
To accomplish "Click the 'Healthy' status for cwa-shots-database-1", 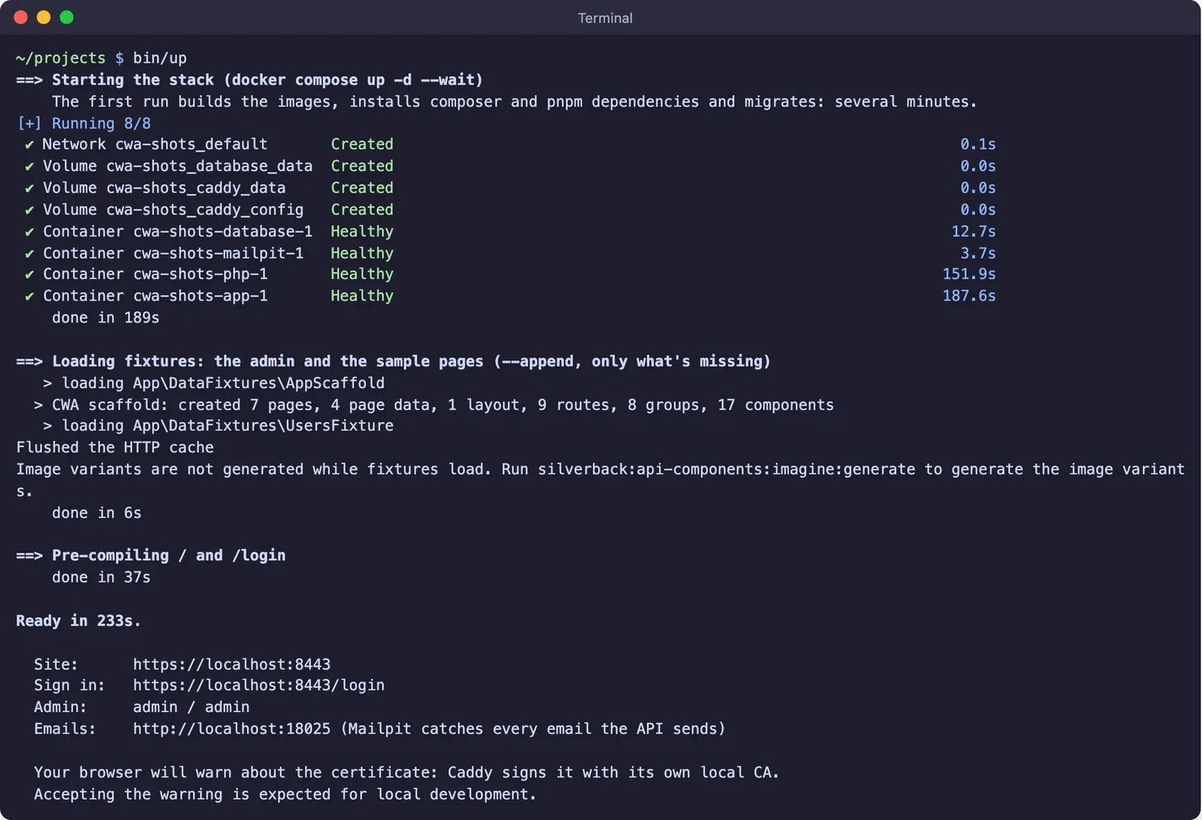I will click(x=362, y=231).
